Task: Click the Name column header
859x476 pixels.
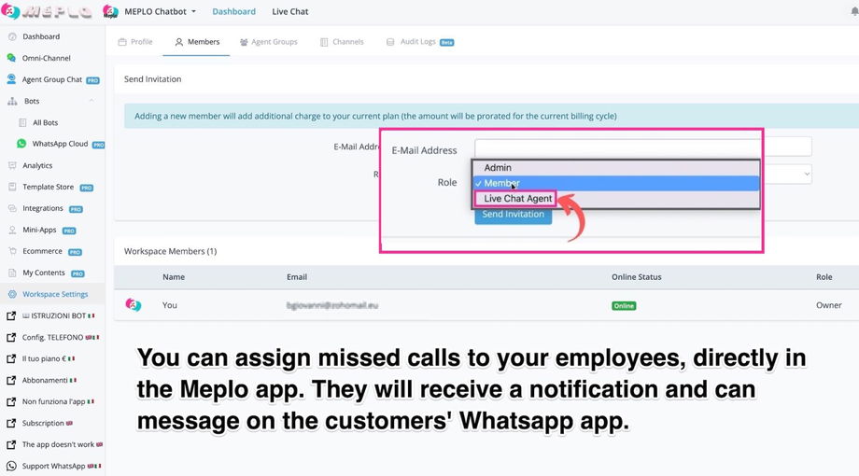Action: coord(173,277)
